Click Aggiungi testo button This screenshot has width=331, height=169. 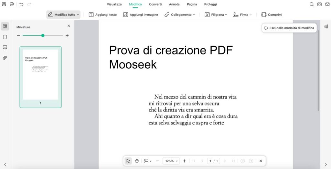point(102,15)
